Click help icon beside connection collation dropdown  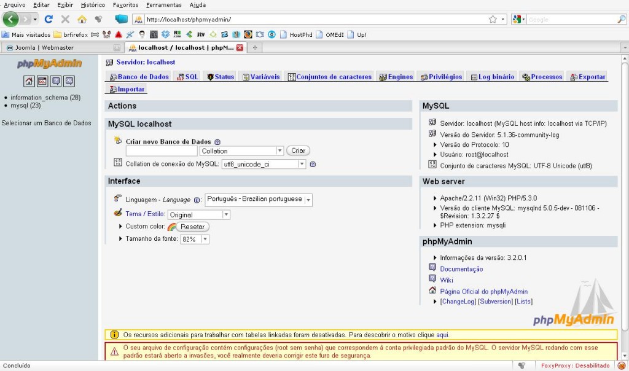[313, 164]
